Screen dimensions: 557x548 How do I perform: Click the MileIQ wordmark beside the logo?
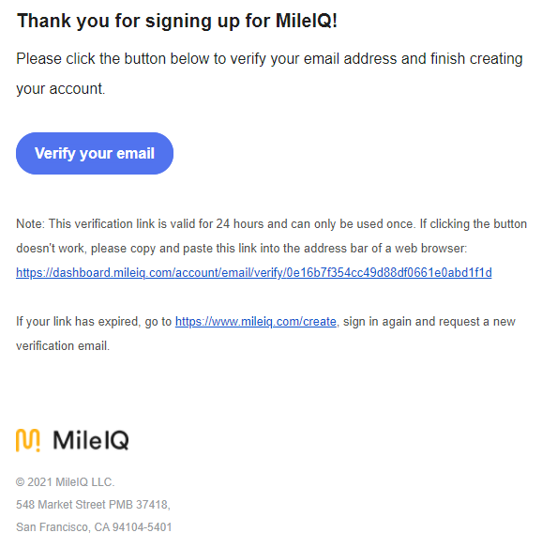coord(91,440)
